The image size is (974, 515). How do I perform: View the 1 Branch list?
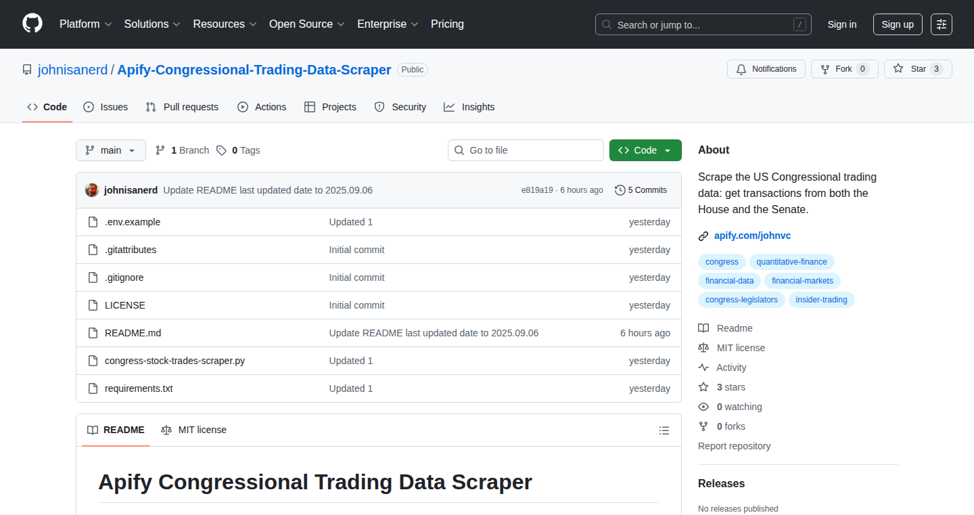click(182, 150)
